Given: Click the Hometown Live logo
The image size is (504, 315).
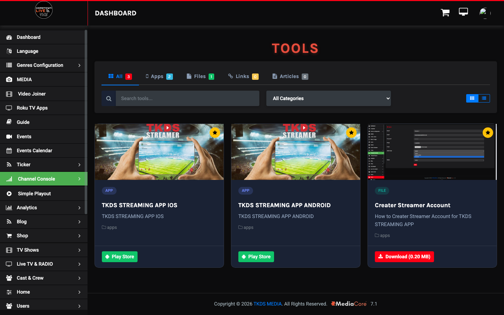Looking at the screenshot, I should 44,10.
